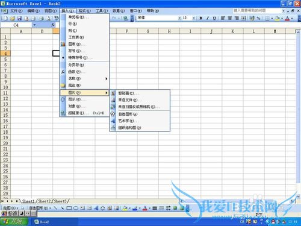Click column header F
The width and height of the screenshot is (301, 226).
click(x=126, y=31)
